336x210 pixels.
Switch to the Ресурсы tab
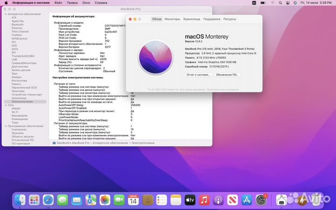tap(230, 19)
